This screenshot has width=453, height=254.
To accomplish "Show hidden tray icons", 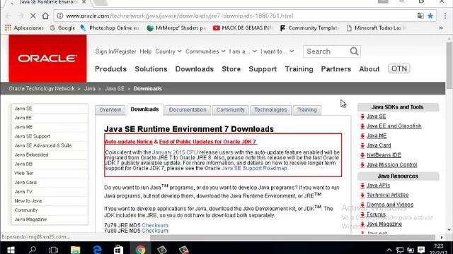I will pos(389,250).
